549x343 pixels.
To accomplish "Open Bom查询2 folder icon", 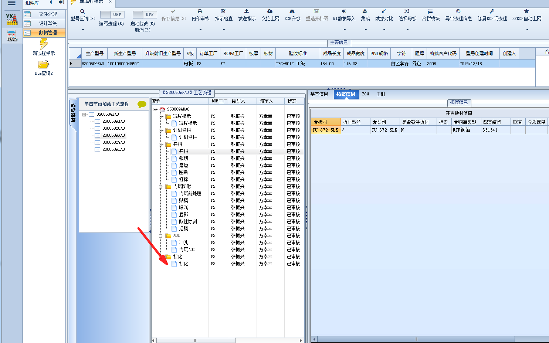I will coord(44,64).
